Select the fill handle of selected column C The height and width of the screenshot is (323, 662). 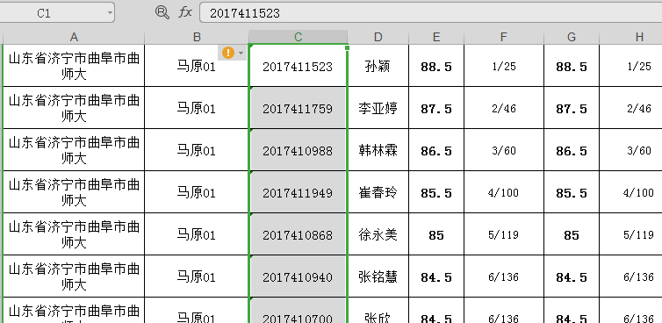pos(348,47)
